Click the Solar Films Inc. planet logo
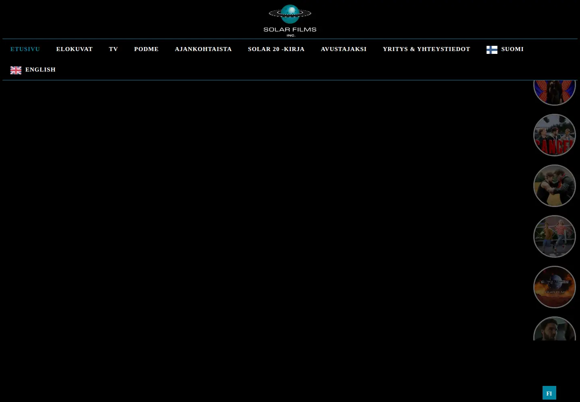580x402 pixels. pos(290,21)
